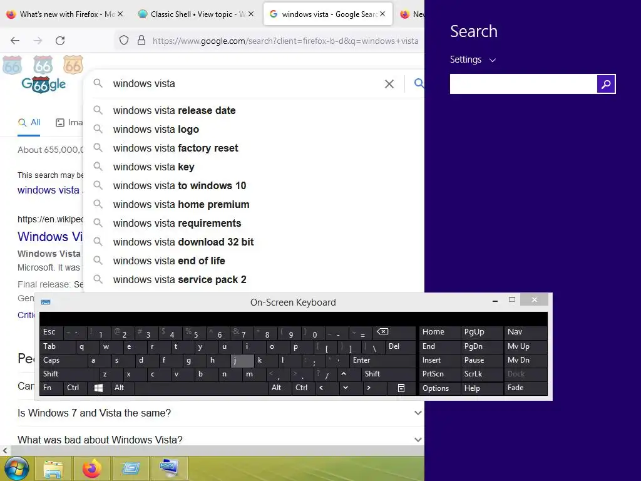Toggle the left Shift key
This screenshot has height=481, width=641.
[69, 374]
